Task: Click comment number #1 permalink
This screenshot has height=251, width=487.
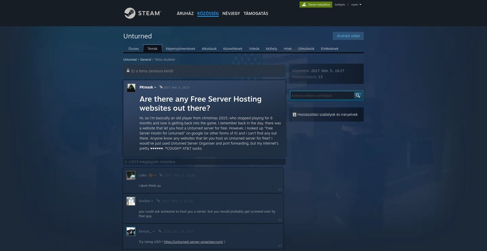Action: coord(280,189)
